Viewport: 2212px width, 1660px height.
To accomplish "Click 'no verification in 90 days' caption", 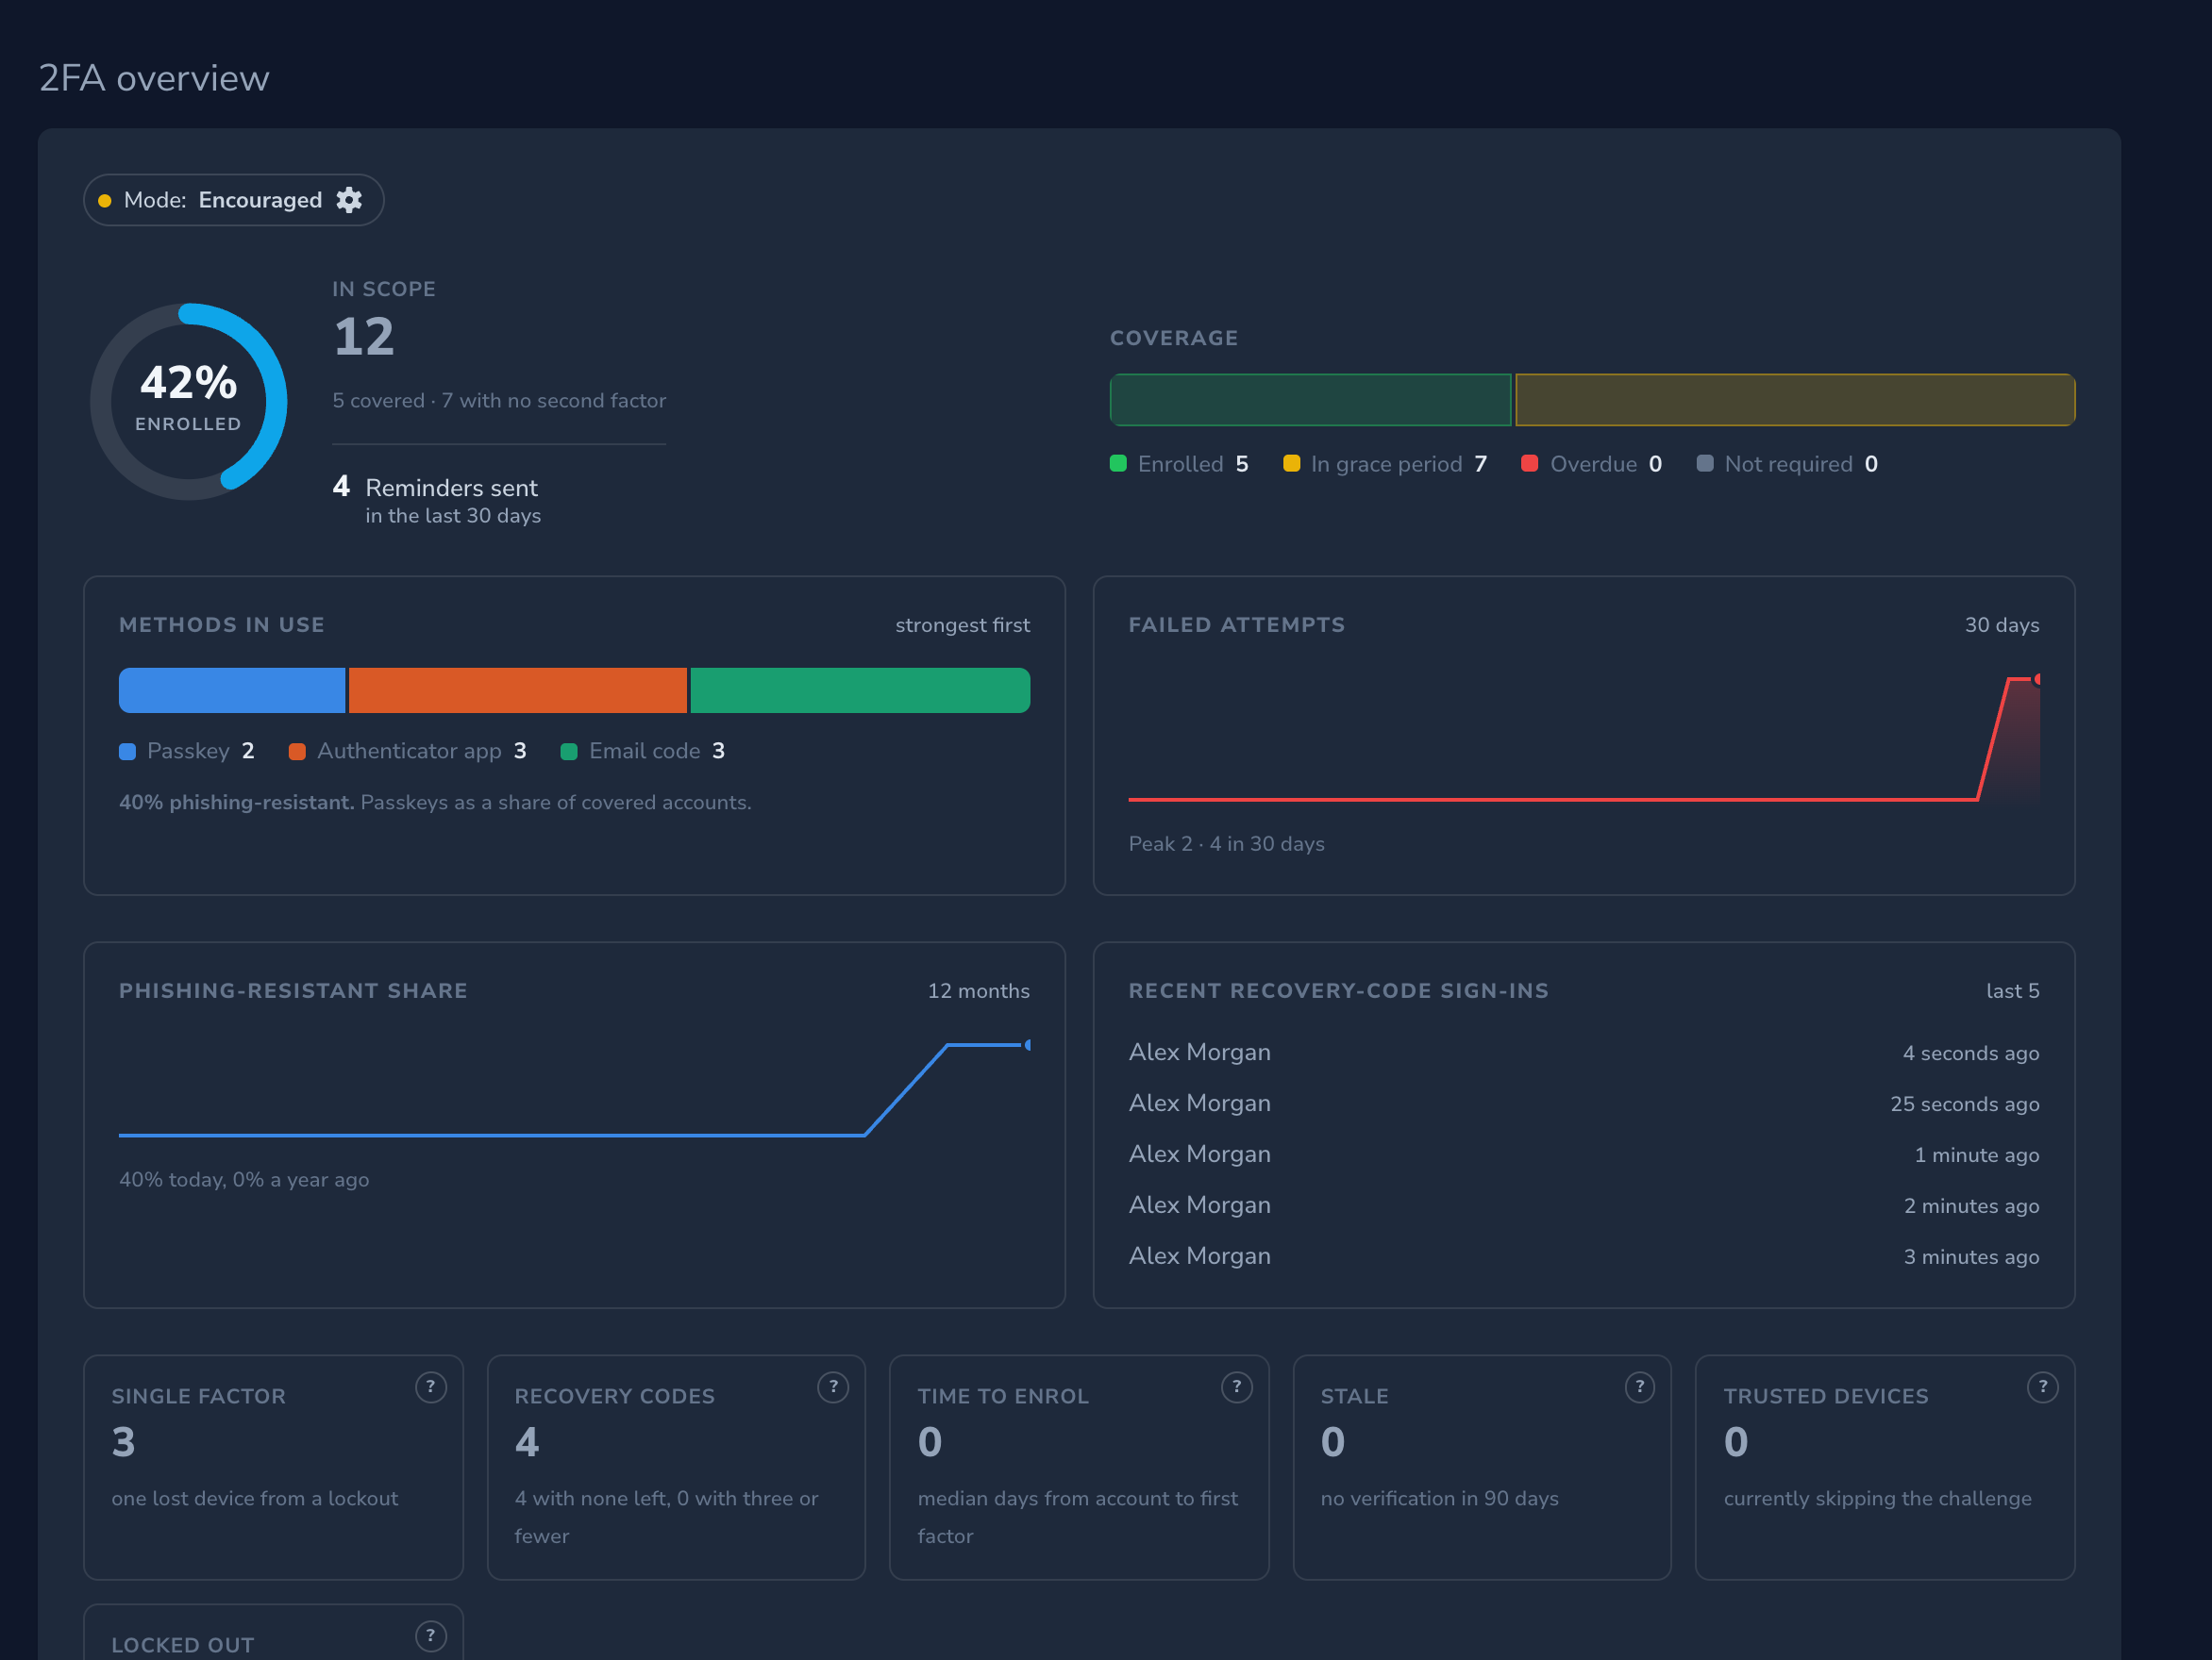I will pos(1440,1499).
